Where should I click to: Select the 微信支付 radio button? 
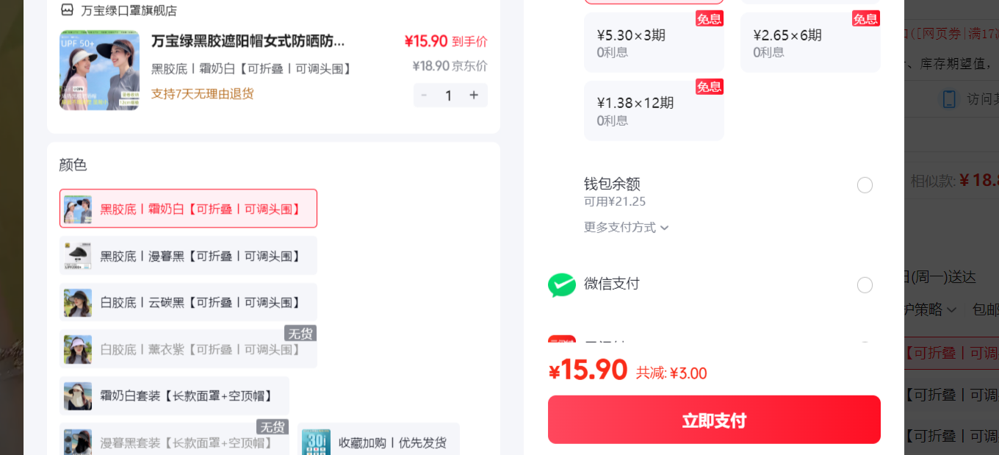click(865, 285)
